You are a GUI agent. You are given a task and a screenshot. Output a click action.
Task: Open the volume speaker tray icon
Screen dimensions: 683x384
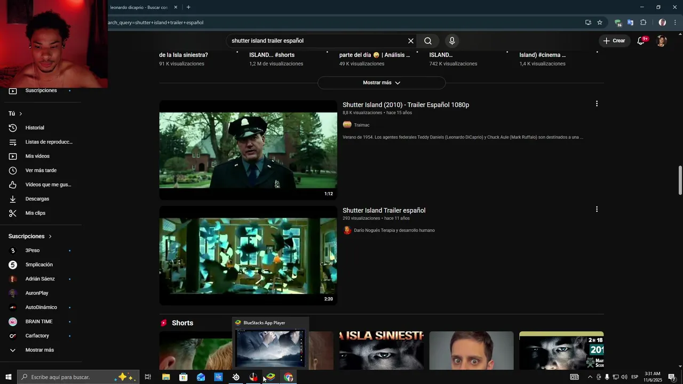pyautogui.click(x=624, y=377)
